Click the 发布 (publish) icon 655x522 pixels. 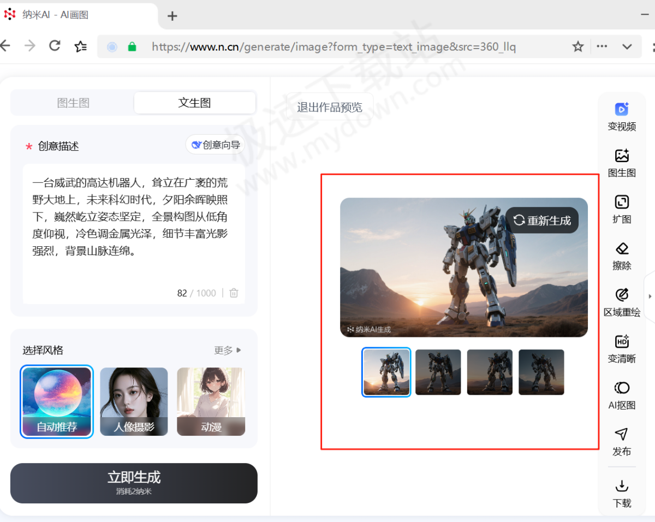tap(622, 442)
